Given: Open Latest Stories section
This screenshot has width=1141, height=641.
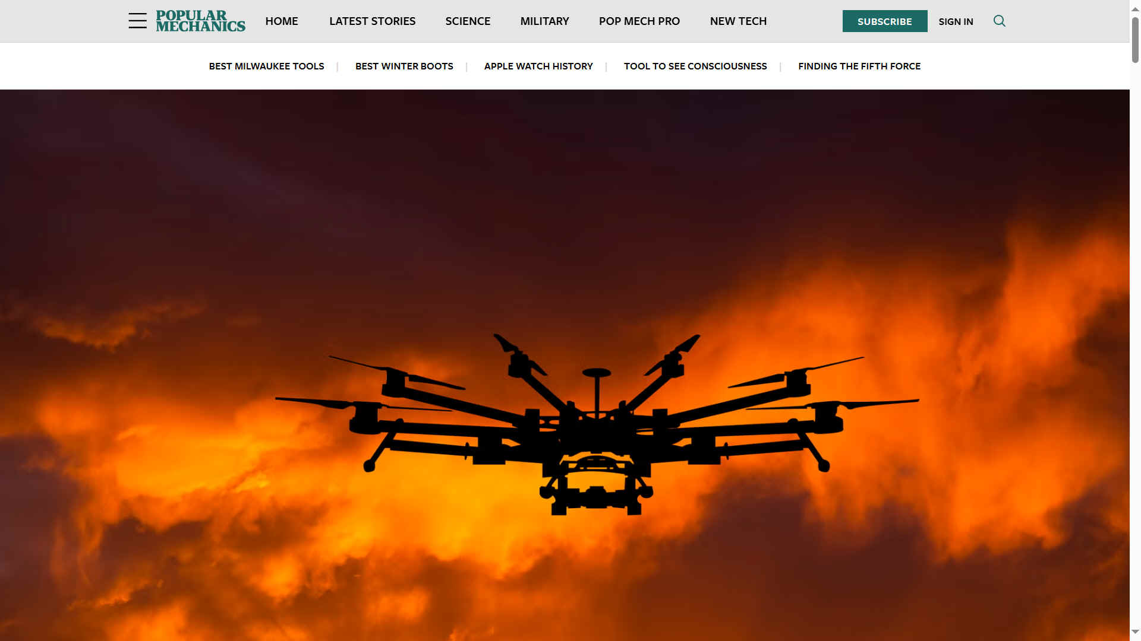Looking at the screenshot, I should (373, 21).
